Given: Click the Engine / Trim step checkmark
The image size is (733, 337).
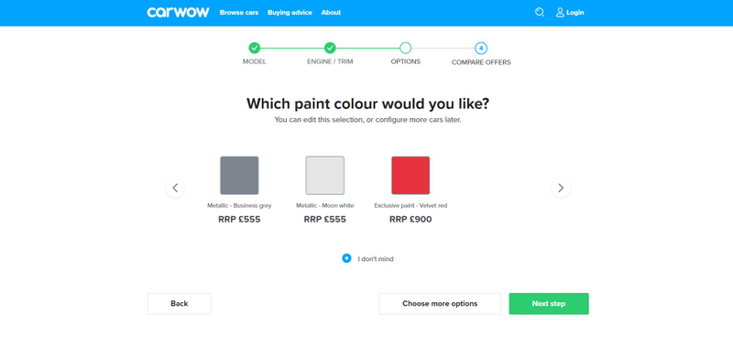Looking at the screenshot, I should 330,48.
